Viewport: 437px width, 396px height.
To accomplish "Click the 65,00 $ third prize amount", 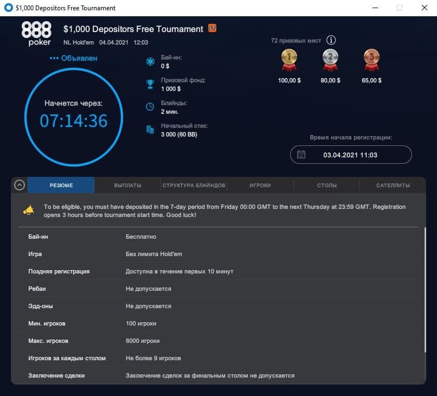I will (x=371, y=80).
